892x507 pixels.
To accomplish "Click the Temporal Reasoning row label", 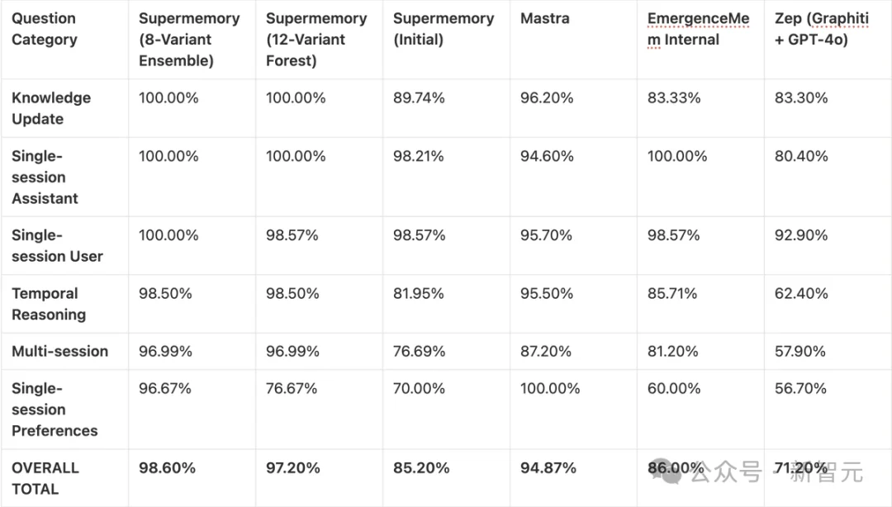I will point(49,304).
